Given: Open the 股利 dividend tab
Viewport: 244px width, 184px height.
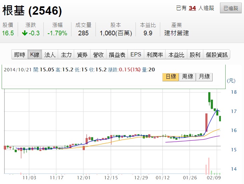Looking at the screenshot, I should pyautogui.click(x=195, y=55).
